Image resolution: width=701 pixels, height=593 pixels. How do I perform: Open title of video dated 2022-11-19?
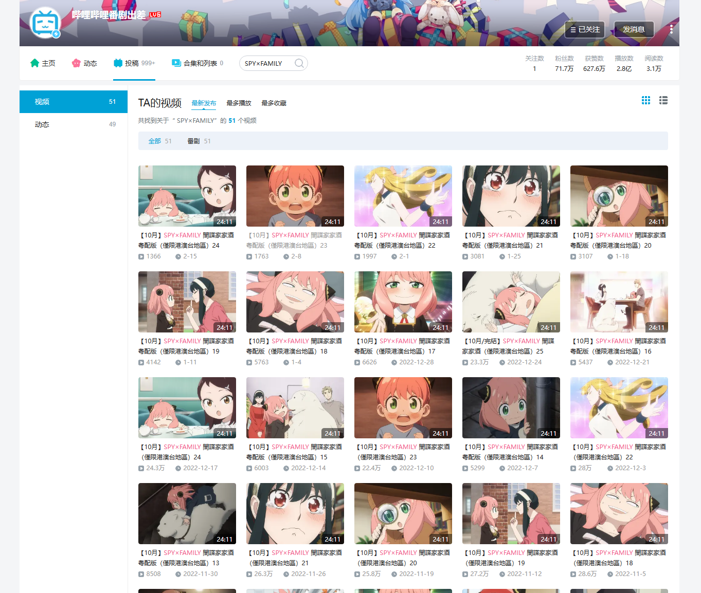(403, 558)
